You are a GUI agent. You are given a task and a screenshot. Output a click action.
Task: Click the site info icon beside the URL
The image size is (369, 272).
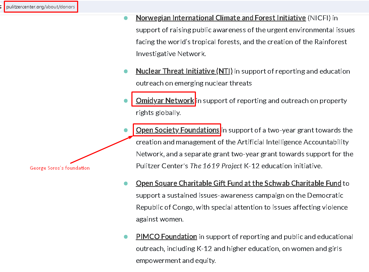(1, 7)
